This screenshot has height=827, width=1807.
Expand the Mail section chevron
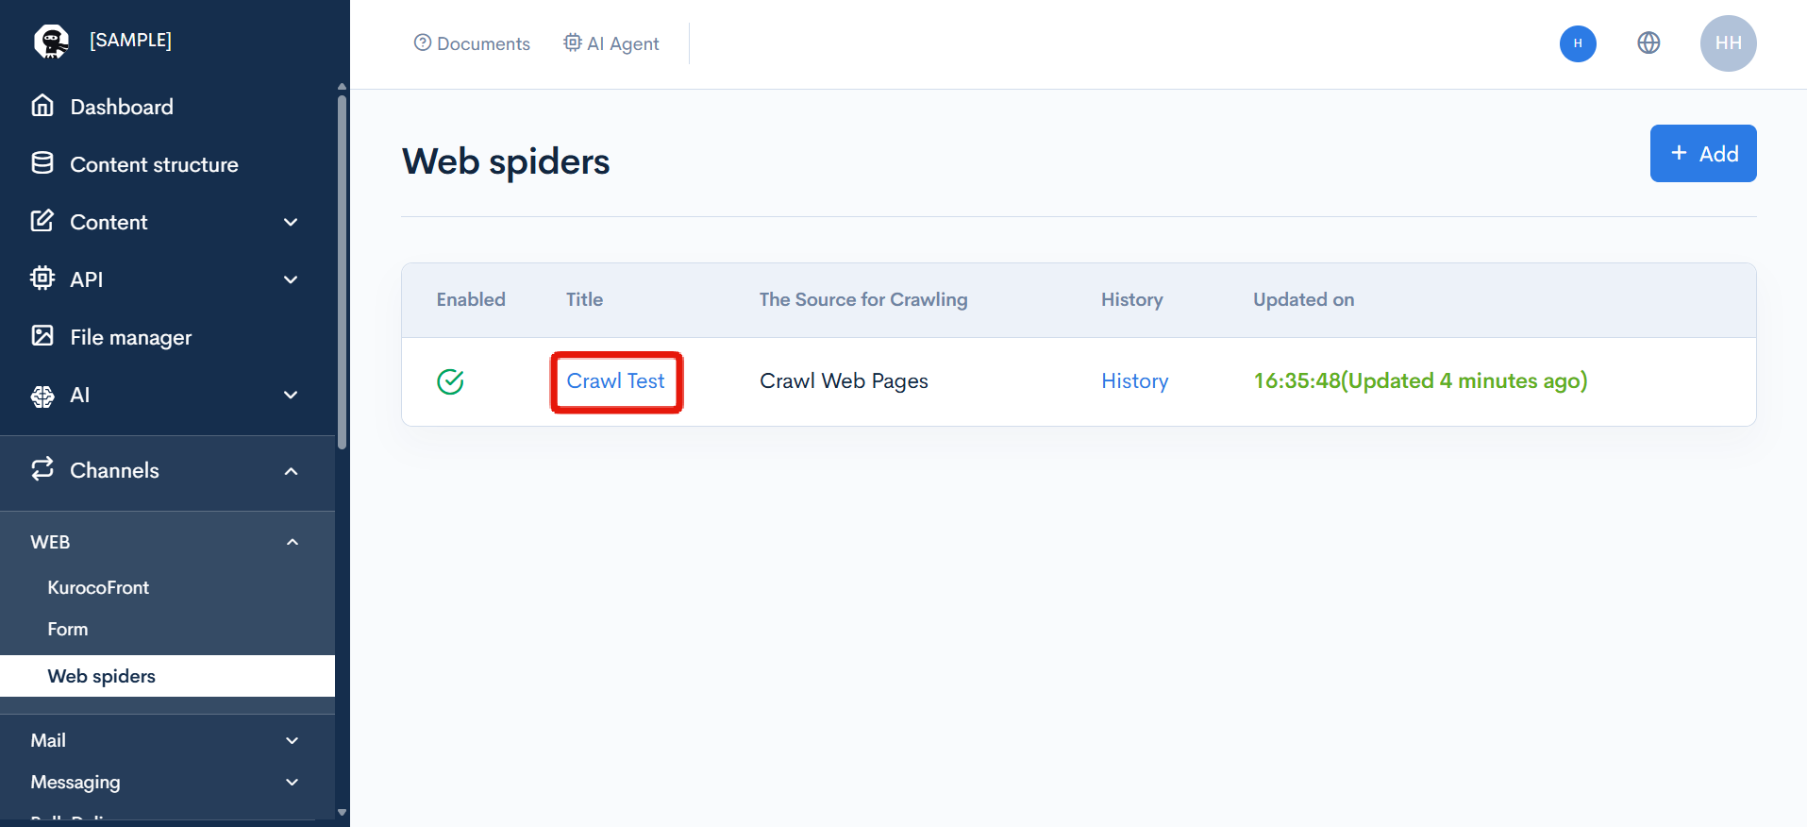click(x=292, y=740)
